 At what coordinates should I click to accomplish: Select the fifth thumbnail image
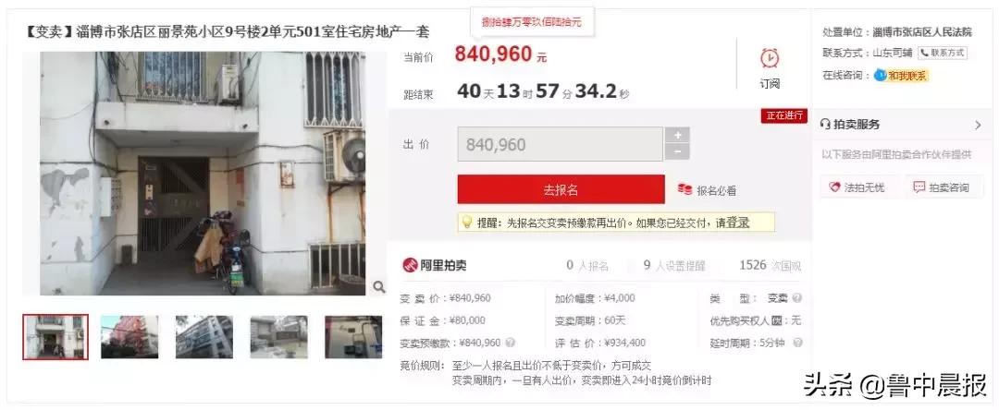(353, 337)
